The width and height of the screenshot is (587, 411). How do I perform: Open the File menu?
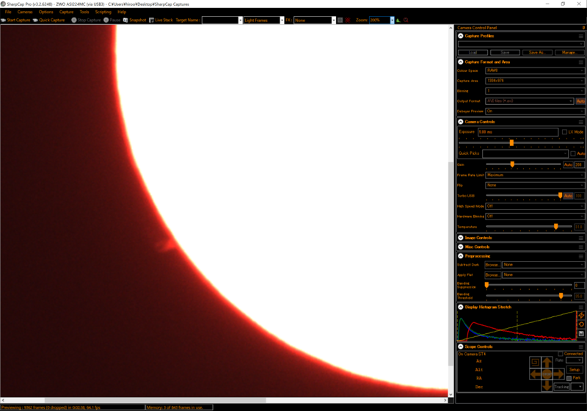pyautogui.click(x=8, y=12)
